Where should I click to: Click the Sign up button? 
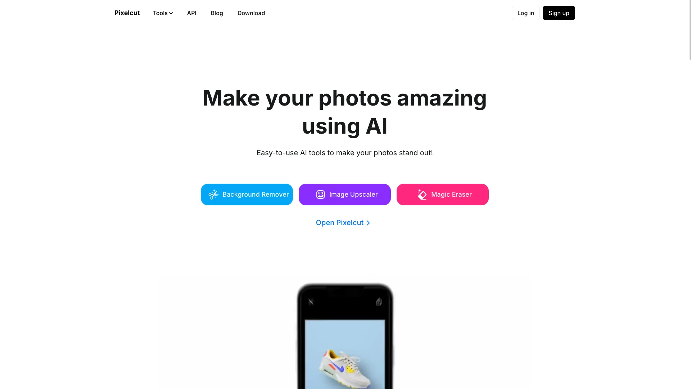[x=559, y=13]
